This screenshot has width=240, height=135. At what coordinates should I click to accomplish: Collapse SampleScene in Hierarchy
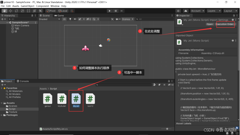(7, 23)
